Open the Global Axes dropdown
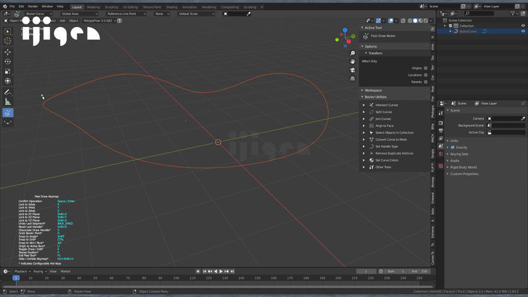 click(x=79, y=14)
